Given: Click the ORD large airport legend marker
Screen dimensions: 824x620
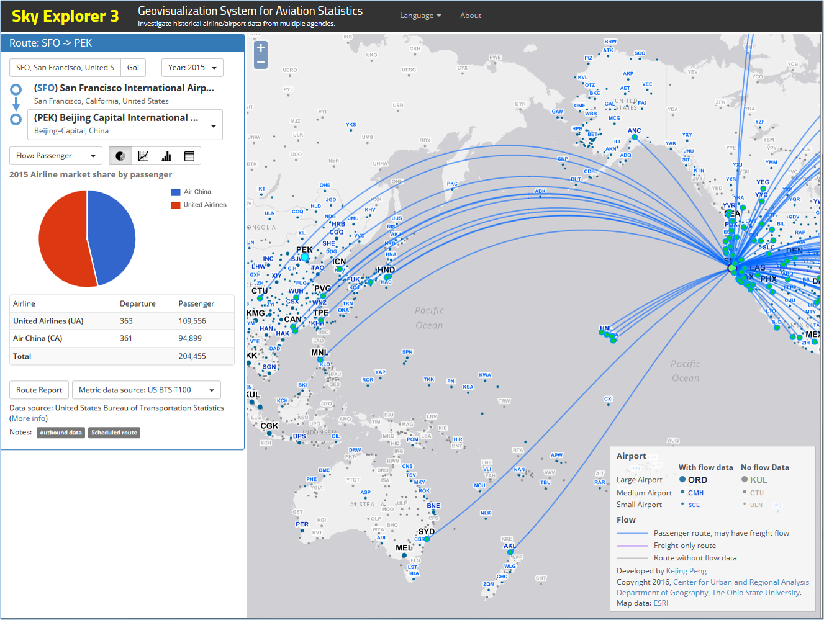Looking at the screenshot, I should pos(682,480).
